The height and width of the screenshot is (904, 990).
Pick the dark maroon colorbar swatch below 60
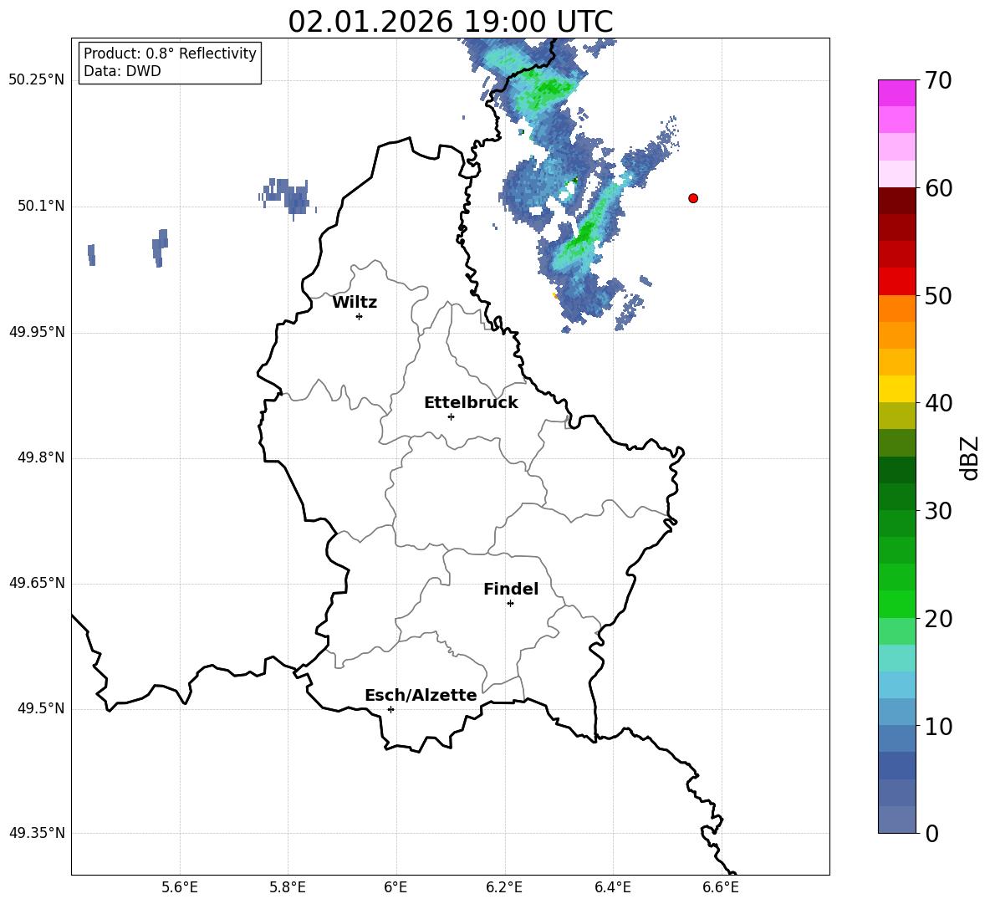pyautogui.click(x=896, y=201)
